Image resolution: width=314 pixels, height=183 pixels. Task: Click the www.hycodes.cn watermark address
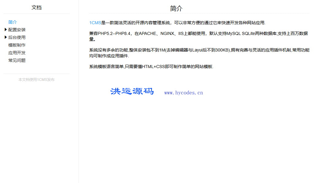coord(183,93)
